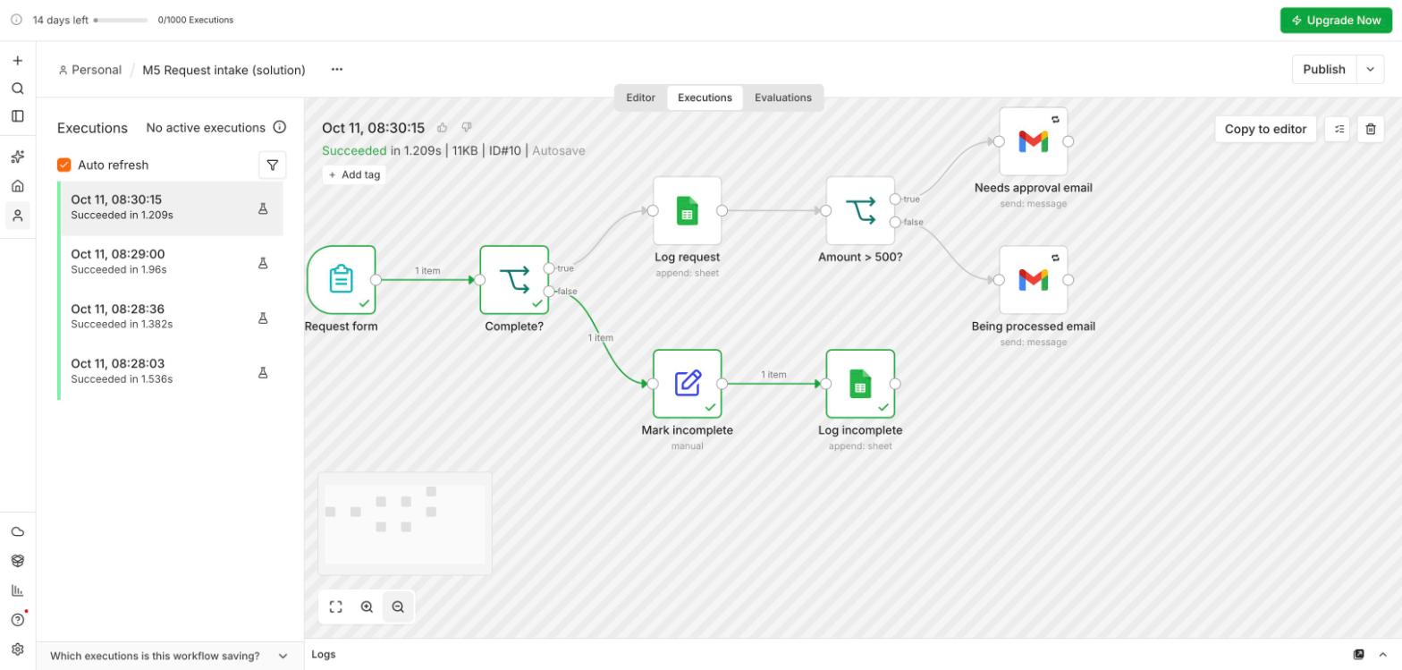Switch to the Evaluations tab
Screen dimensions: 1402x670
(x=783, y=98)
